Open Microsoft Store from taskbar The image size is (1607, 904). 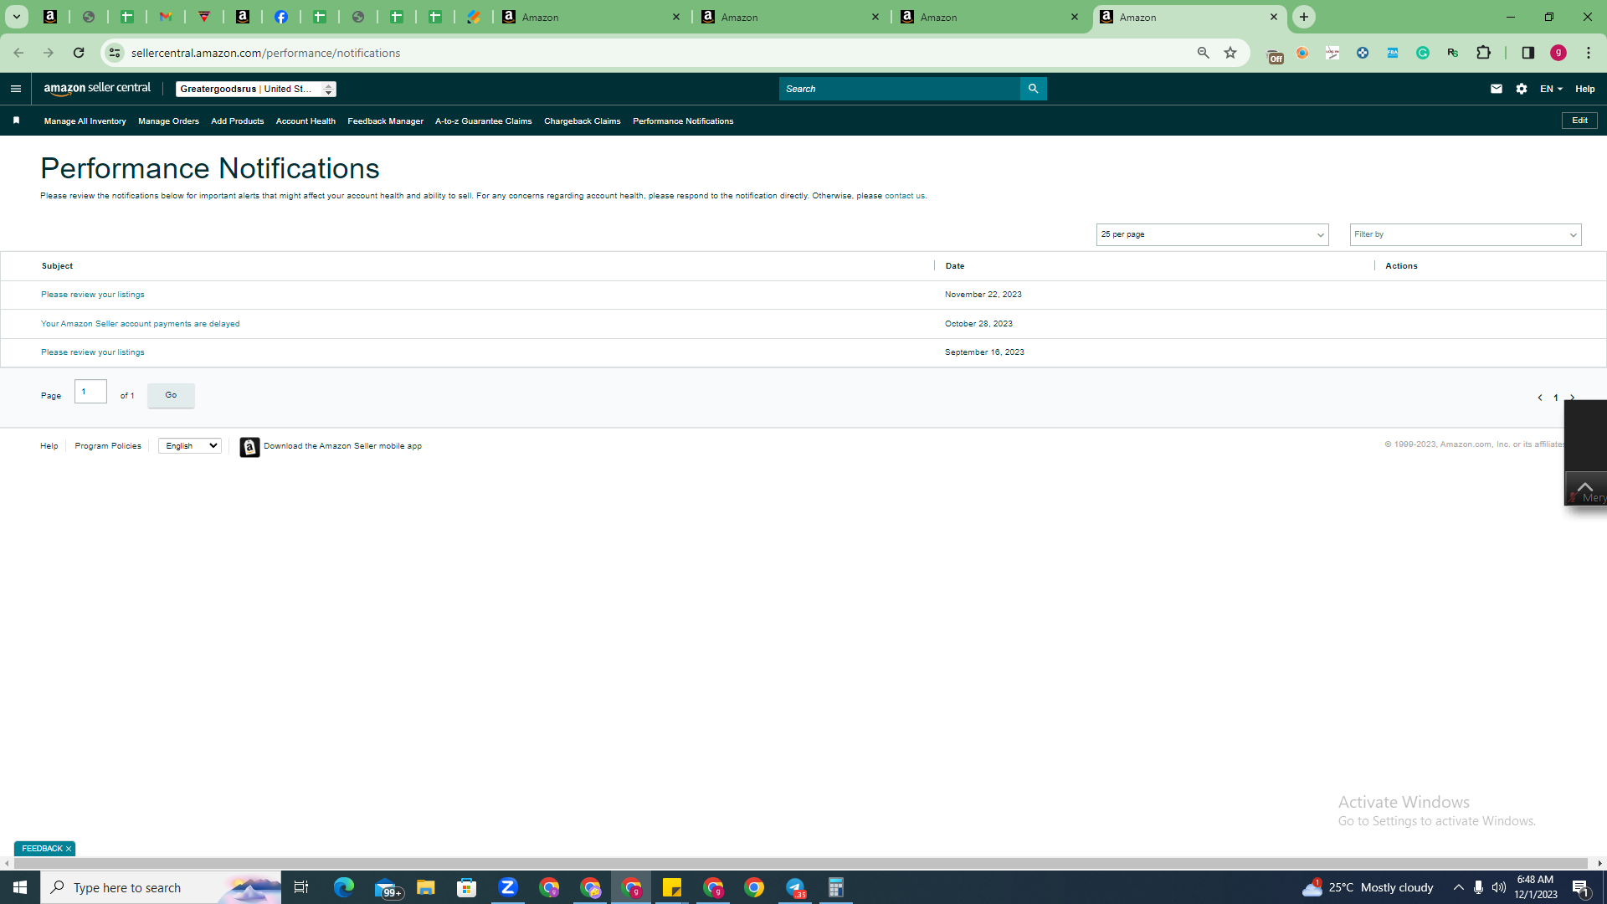click(467, 887)
